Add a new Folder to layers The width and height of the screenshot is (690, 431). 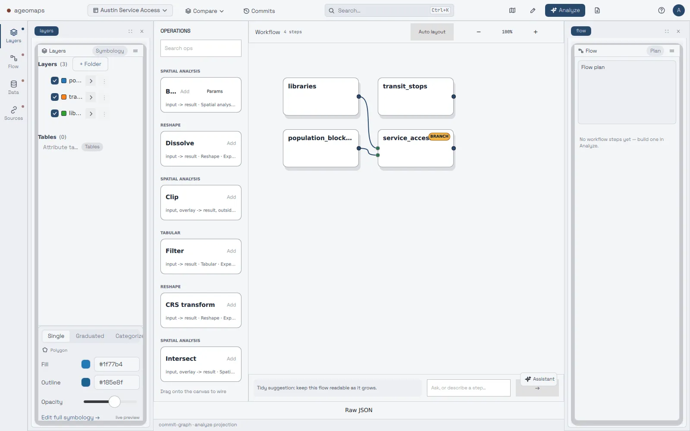(90, 64)
